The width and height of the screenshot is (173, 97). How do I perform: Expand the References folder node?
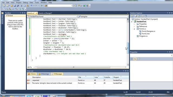point(134,26)
